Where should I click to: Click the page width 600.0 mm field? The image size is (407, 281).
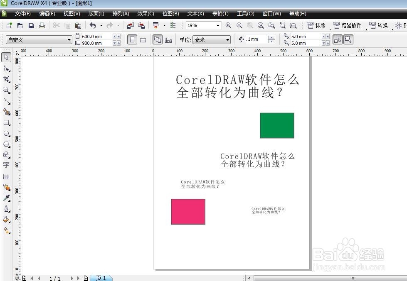point(97,37)
